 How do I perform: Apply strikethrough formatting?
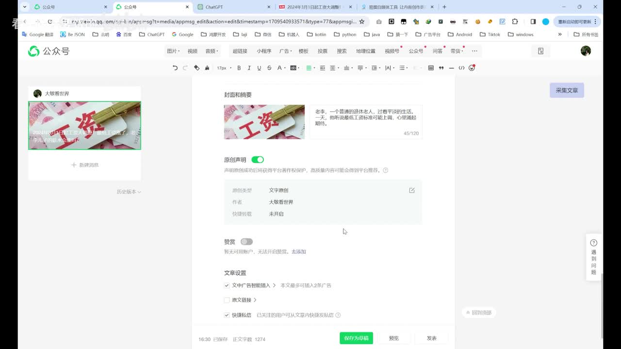click(269, 68)
